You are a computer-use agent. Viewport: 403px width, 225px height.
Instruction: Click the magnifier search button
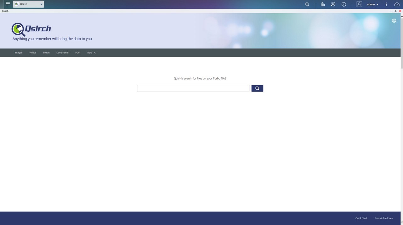coord(257,88)
